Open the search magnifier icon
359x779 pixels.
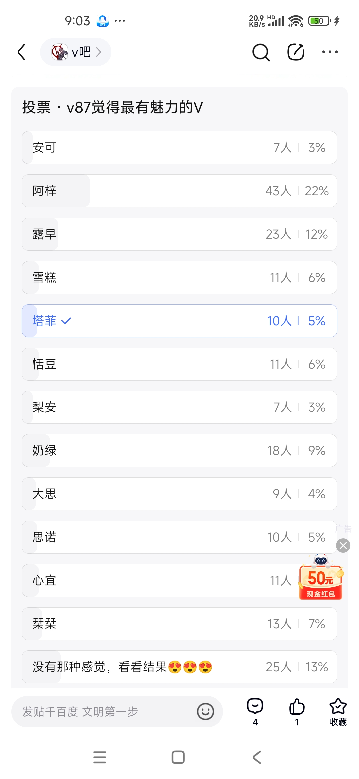[x=261, y=52]
